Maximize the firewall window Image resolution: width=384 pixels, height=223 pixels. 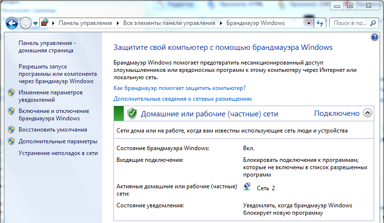[x=350, y=6]
